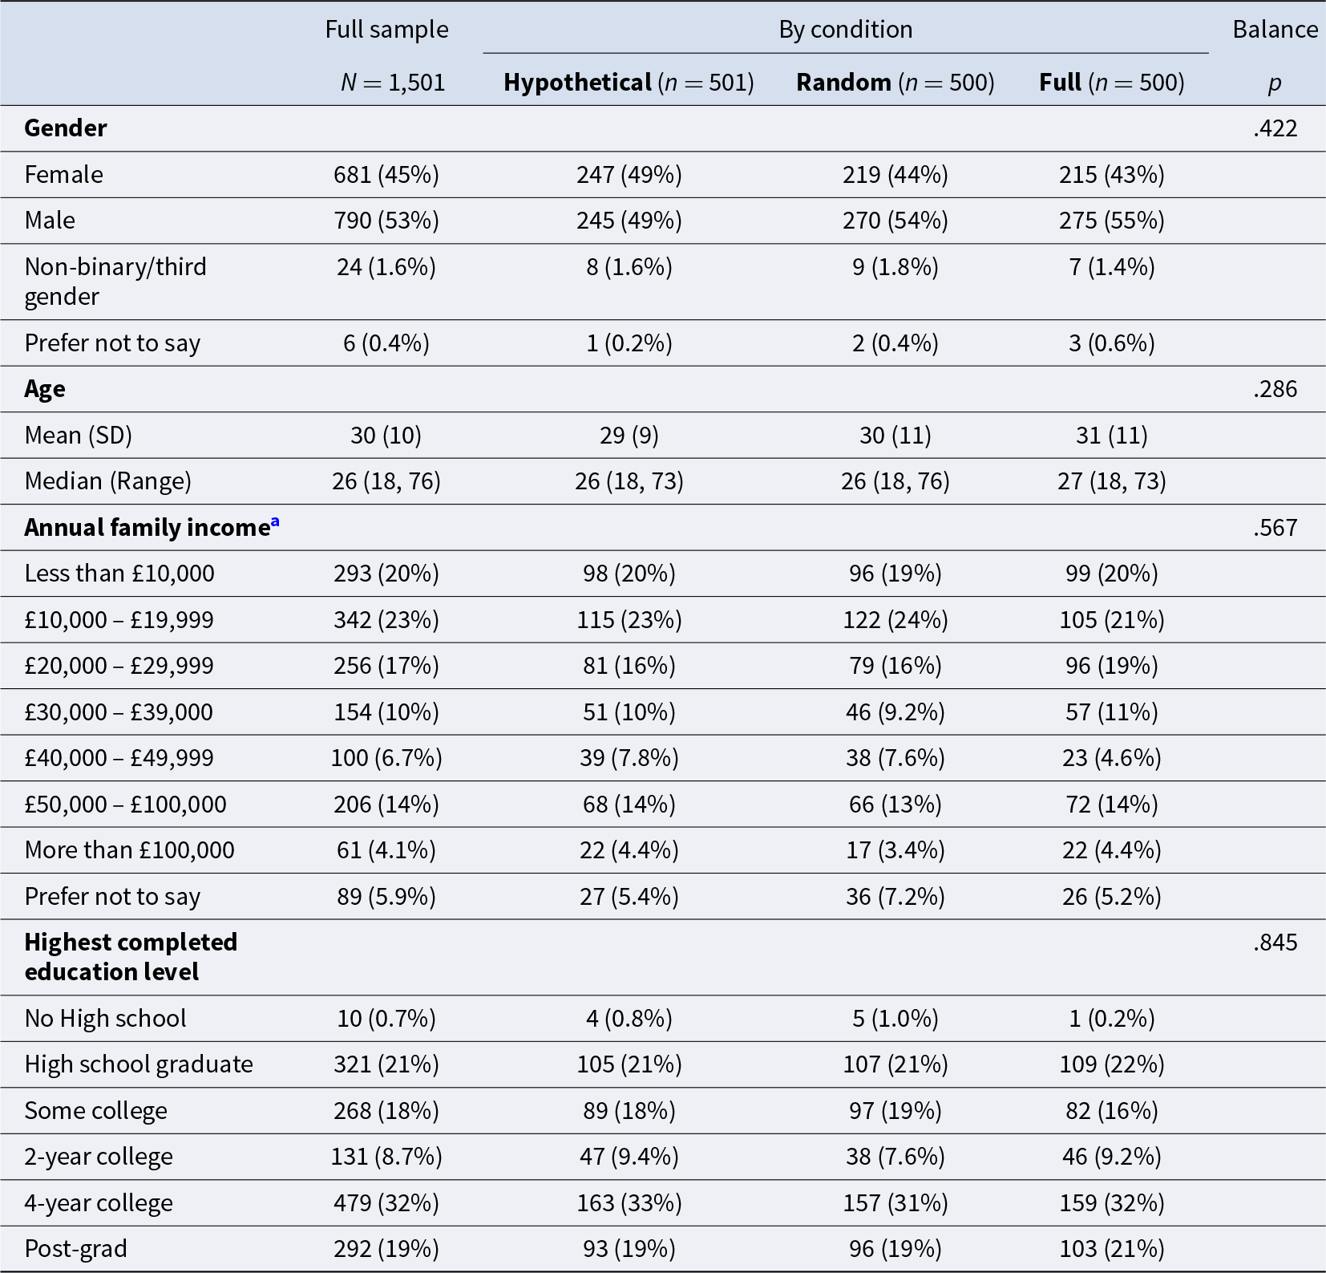Image resolution: width=1326 pixels, height=1273 pixels.
Task: Select the "4-year college" row label
Action: tap(99, 1203)
